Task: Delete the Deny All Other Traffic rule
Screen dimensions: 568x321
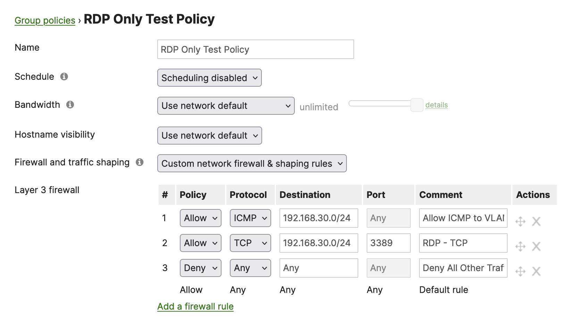Action: tap(536, 271)
